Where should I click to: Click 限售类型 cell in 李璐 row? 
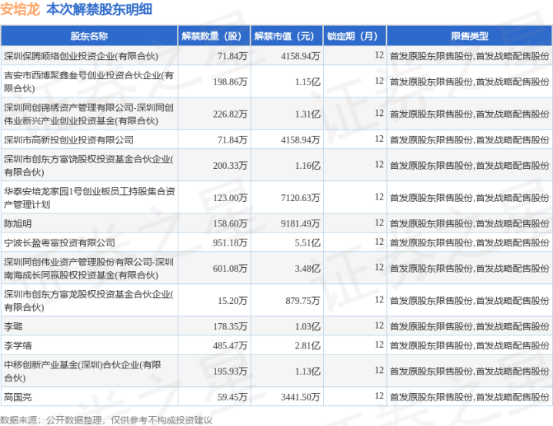[x=469, y=327]
